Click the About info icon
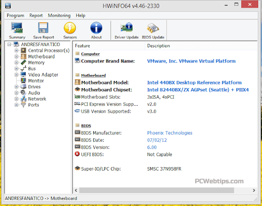Viewport: 262px width, 206px height. pos(96,28)
